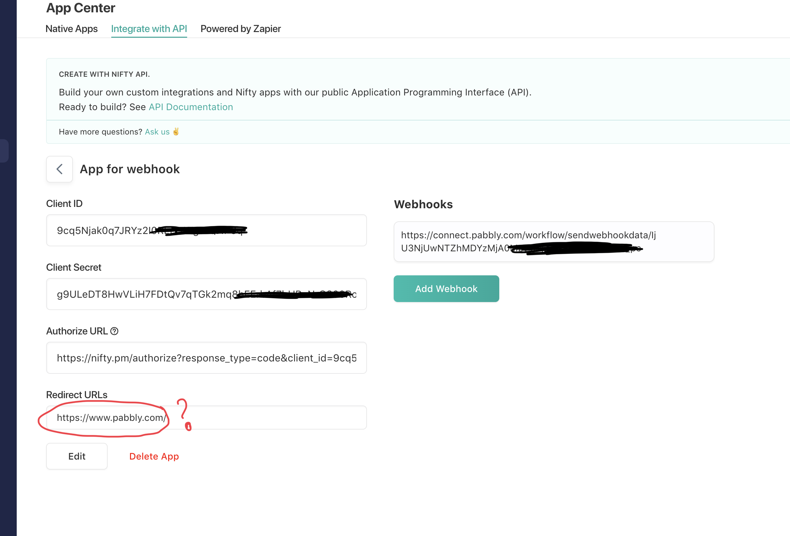Click the Add Webhook button
This screenshot has height=536, width=790.
[446, 288]
